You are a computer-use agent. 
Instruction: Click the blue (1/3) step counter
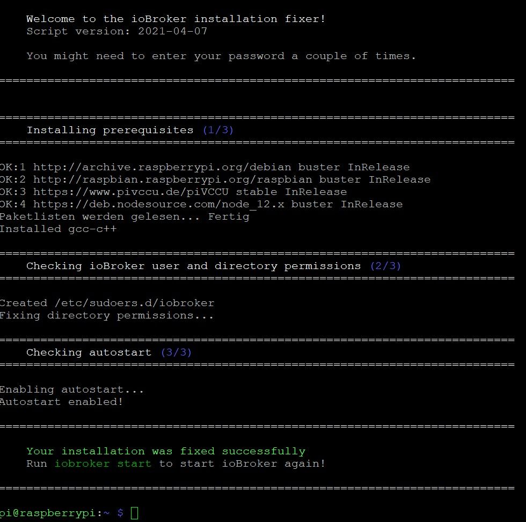[218, 130]
